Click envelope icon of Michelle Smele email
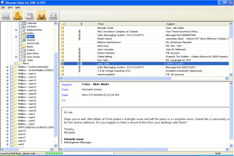 (63, 28)
